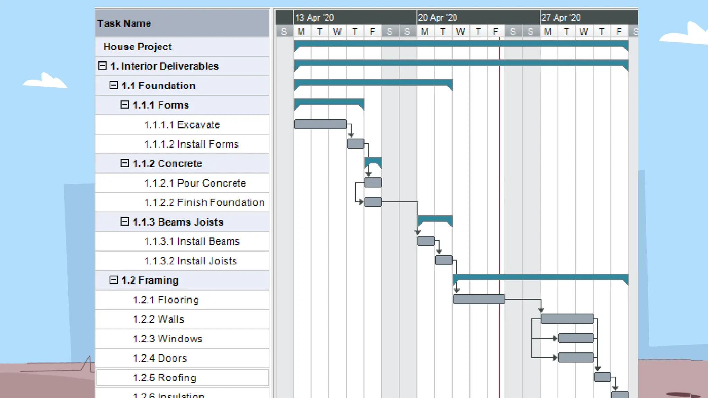Select the 1.2.5 Roofing task row
The image size is (708, 398).
pos(165,378)
